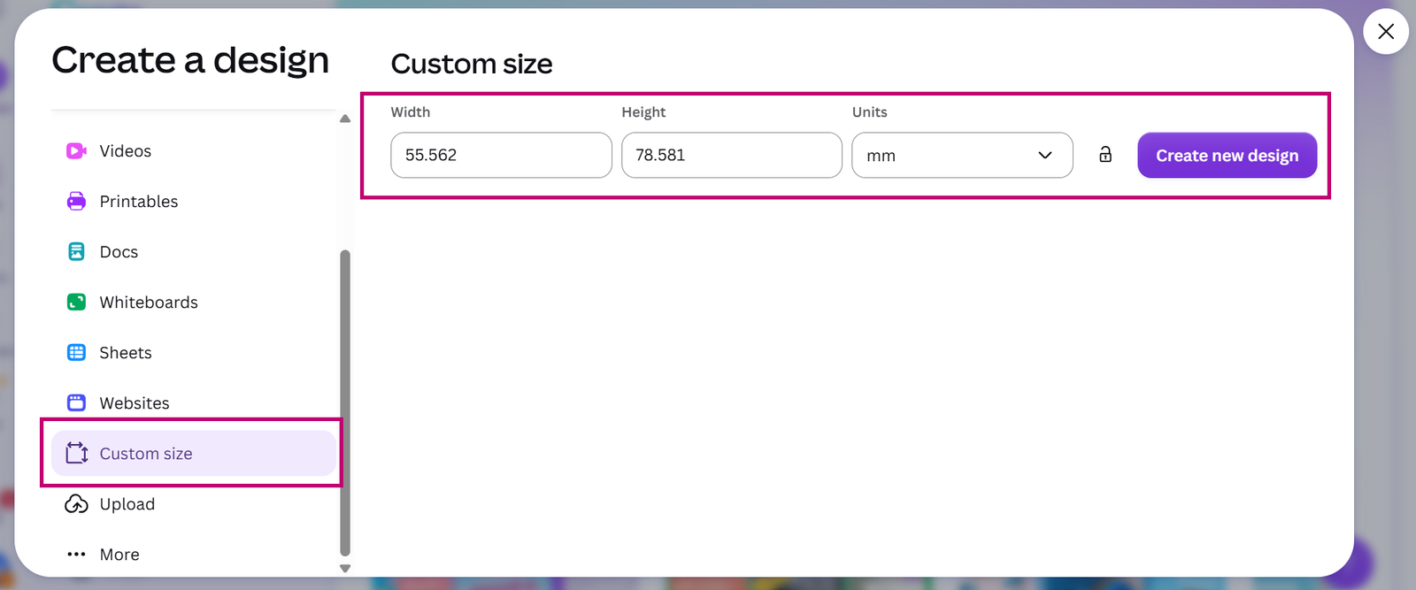The height and width of the screenshot is (590, 1416).
Task: Close the Create a design dialog
Action: 1386,32
